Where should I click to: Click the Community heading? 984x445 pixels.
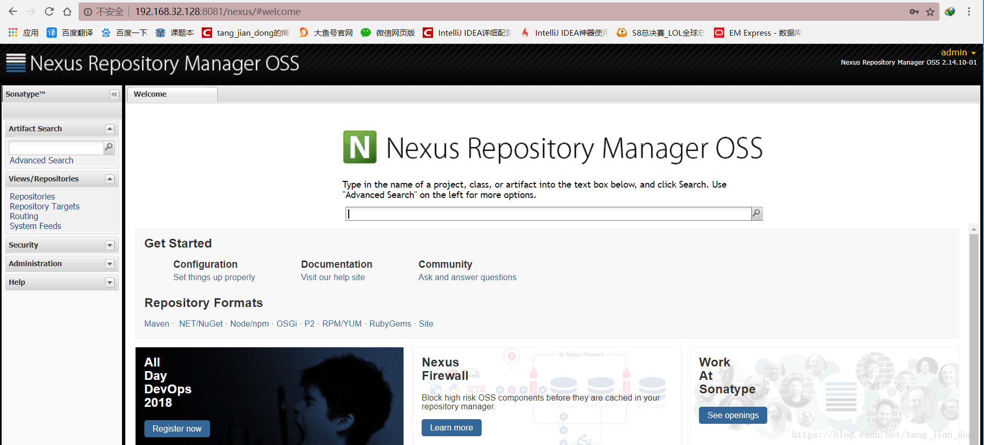click(x=445, y=264)
